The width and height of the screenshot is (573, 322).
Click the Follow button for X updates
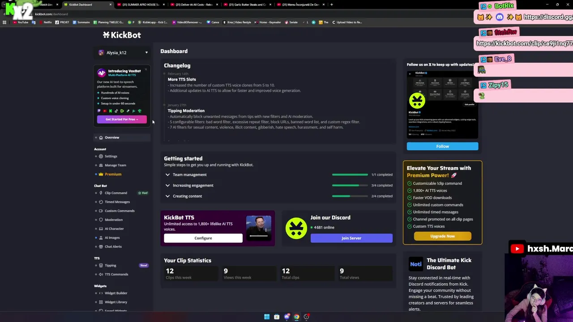click(x=442, y=146)
